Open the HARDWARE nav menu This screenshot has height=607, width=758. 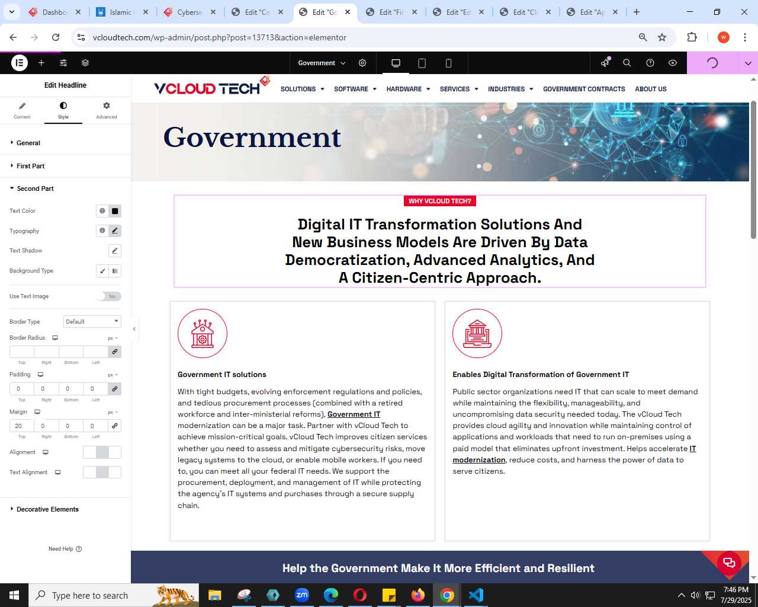click(408, 89)
